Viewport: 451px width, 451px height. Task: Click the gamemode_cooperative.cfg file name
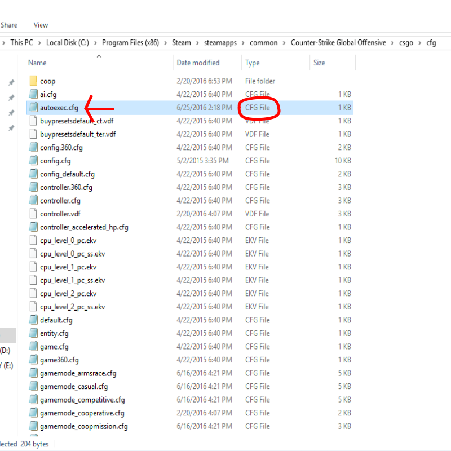pos(82,413)
